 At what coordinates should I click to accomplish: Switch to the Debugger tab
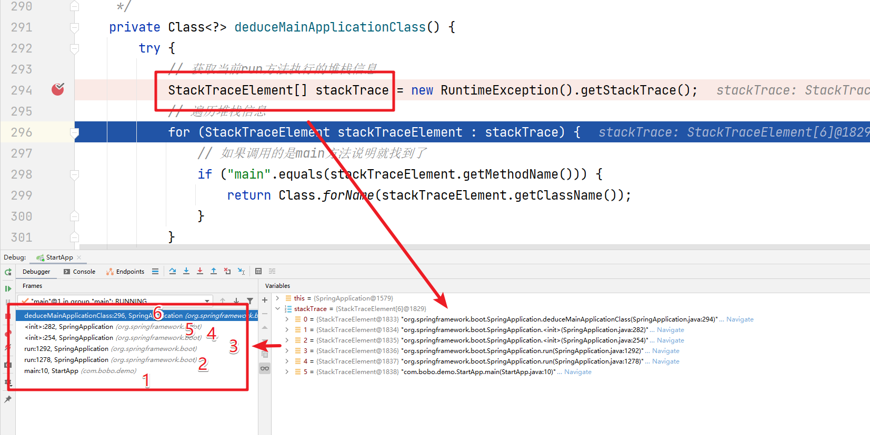coord(36,272)
